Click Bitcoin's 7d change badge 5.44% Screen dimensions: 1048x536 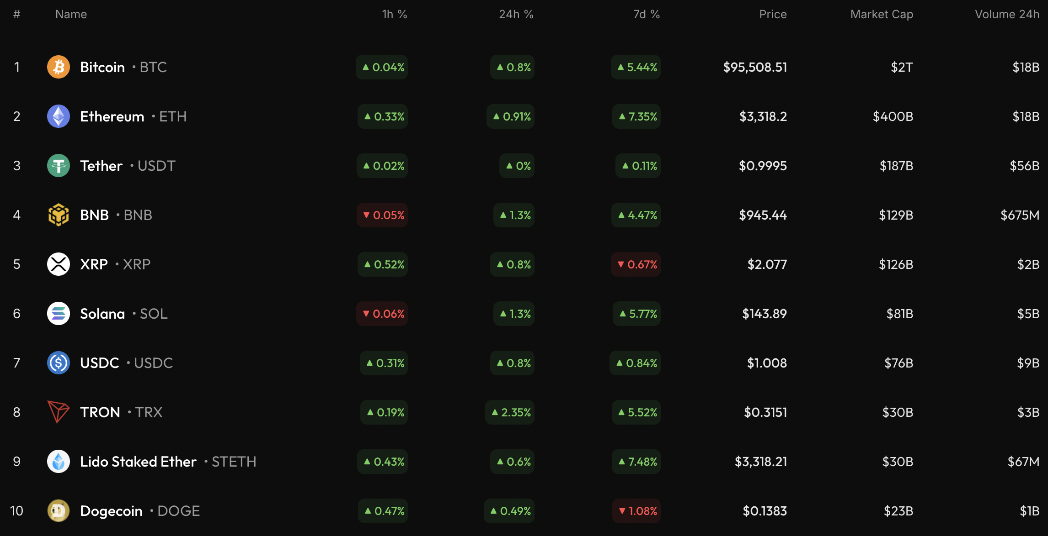coord(636,67)
